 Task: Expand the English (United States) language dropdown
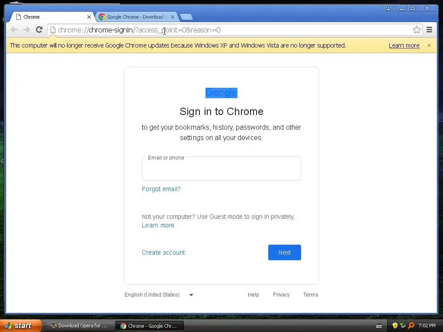point(159,295)
